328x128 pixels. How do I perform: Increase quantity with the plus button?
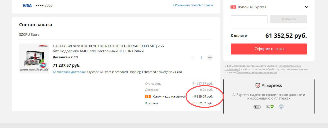click(x=210, y=57)
